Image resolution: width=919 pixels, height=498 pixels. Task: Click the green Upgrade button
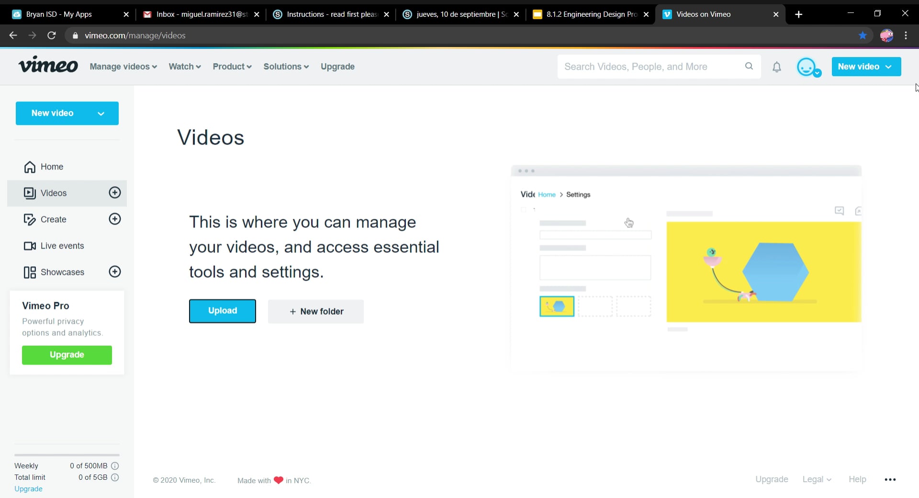pos(67,355)
